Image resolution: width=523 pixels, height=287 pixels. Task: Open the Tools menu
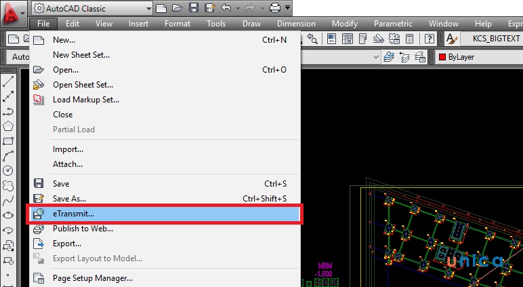[x=216, y=24]
